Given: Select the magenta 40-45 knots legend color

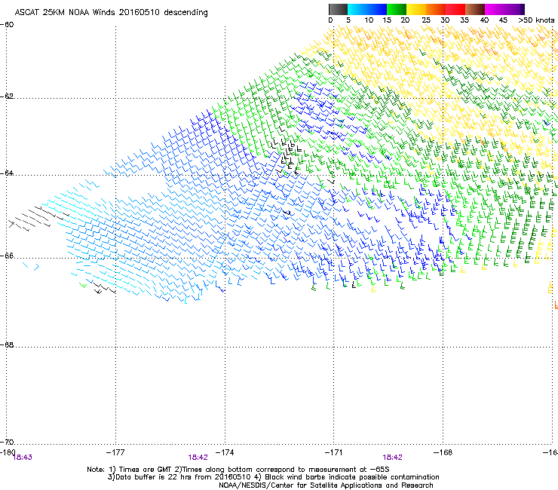Looking at the screenshot, I should [x=495, y=9].
